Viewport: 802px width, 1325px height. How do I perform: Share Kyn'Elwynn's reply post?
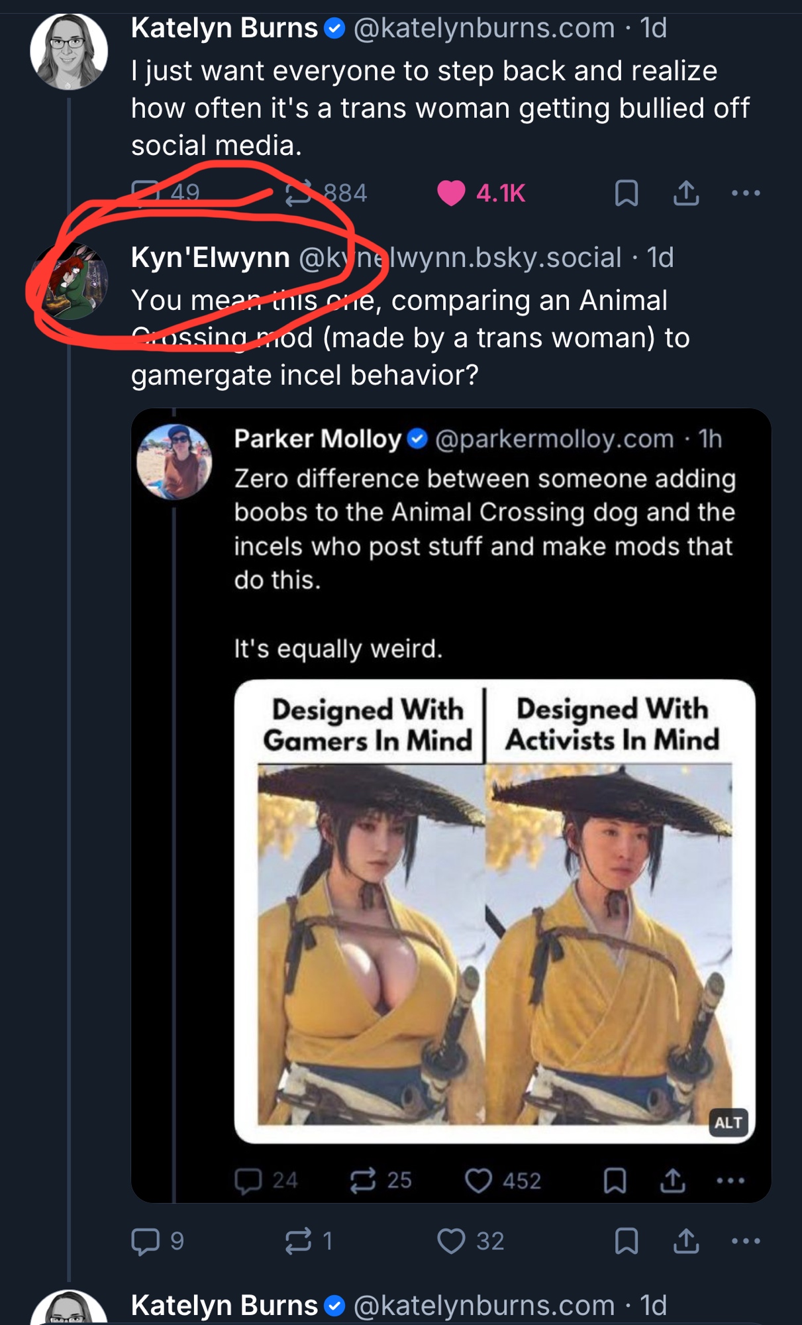[x=686, y=1241]
